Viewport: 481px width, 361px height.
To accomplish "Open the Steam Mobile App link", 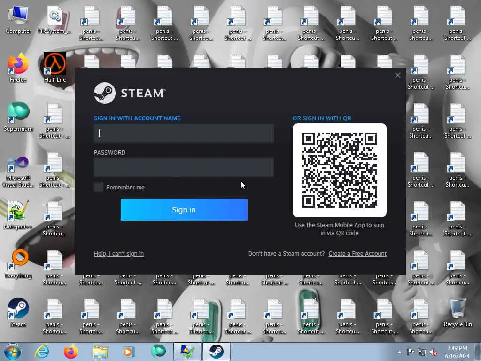I will click(x=341, y=225).
